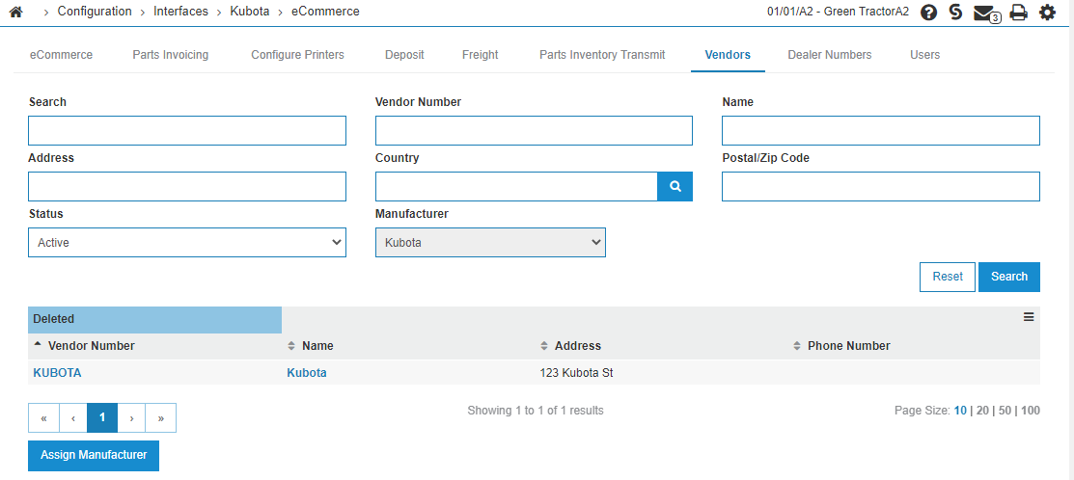
Task: Click the S logo icon in header
Action: click(955, 13)
